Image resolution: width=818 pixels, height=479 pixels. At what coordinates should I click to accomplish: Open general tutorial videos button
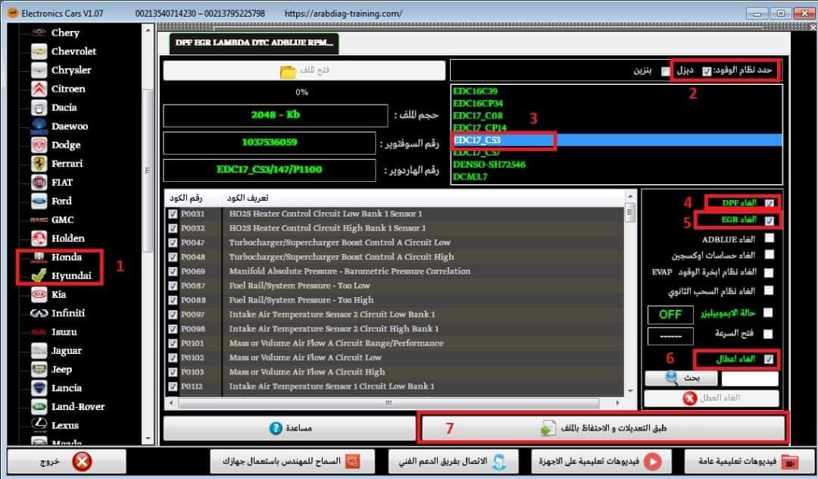(x=749, y=462)
